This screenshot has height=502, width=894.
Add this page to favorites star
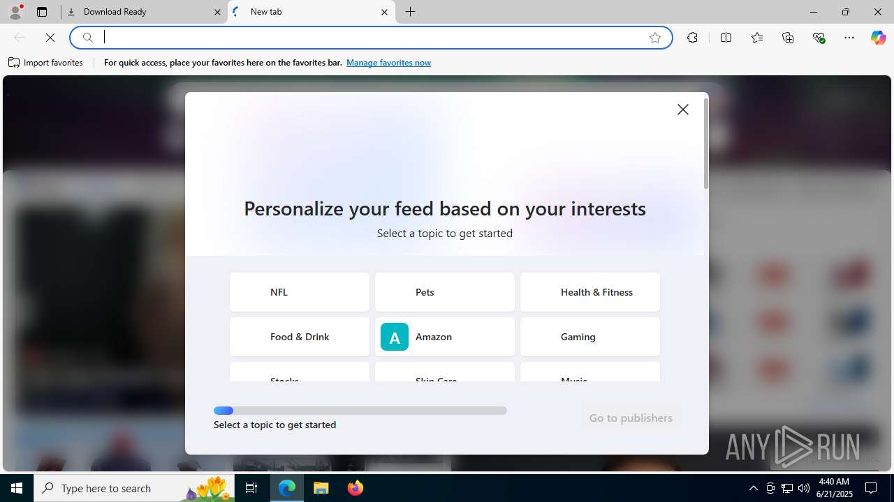(655, 38)
